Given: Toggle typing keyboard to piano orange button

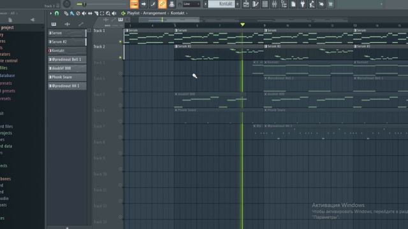Looking at the screenshot, I should [x=135, y=4].
